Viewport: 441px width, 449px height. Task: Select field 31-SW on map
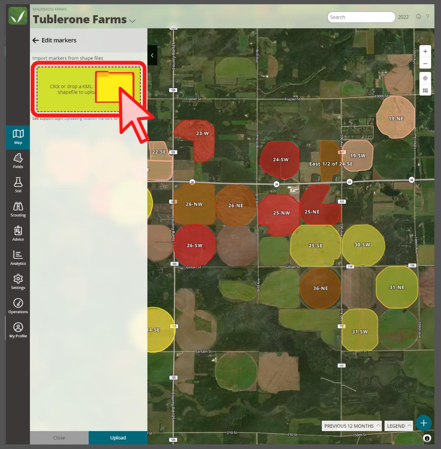pos(360,332)
